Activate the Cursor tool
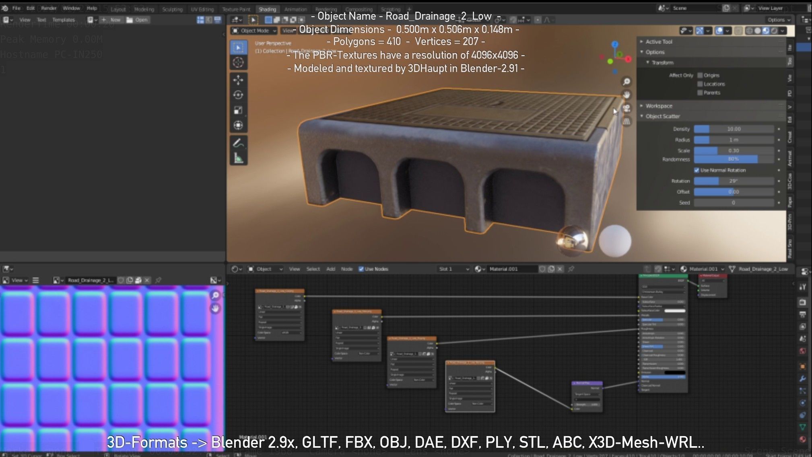Viewport: 812px width, 457px height. point(238,62)
